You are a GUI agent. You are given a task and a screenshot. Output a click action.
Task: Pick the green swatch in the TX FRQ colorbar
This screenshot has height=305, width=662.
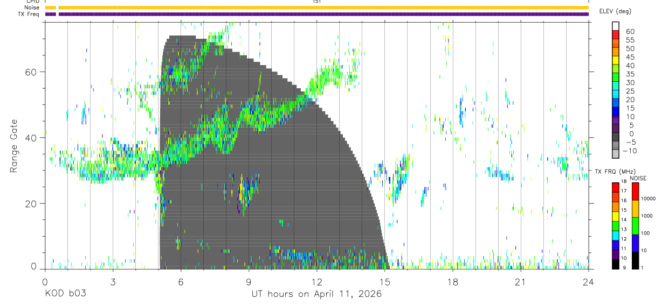(x=615, y=225)
